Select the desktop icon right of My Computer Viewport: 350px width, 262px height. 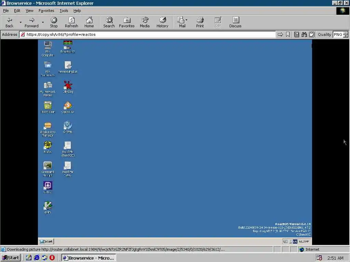coord(68,47)
